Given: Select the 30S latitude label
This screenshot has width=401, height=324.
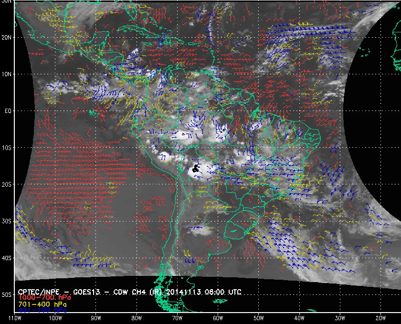Looking at the screenshot, I should pyautogui.click(x=6, y=221).
